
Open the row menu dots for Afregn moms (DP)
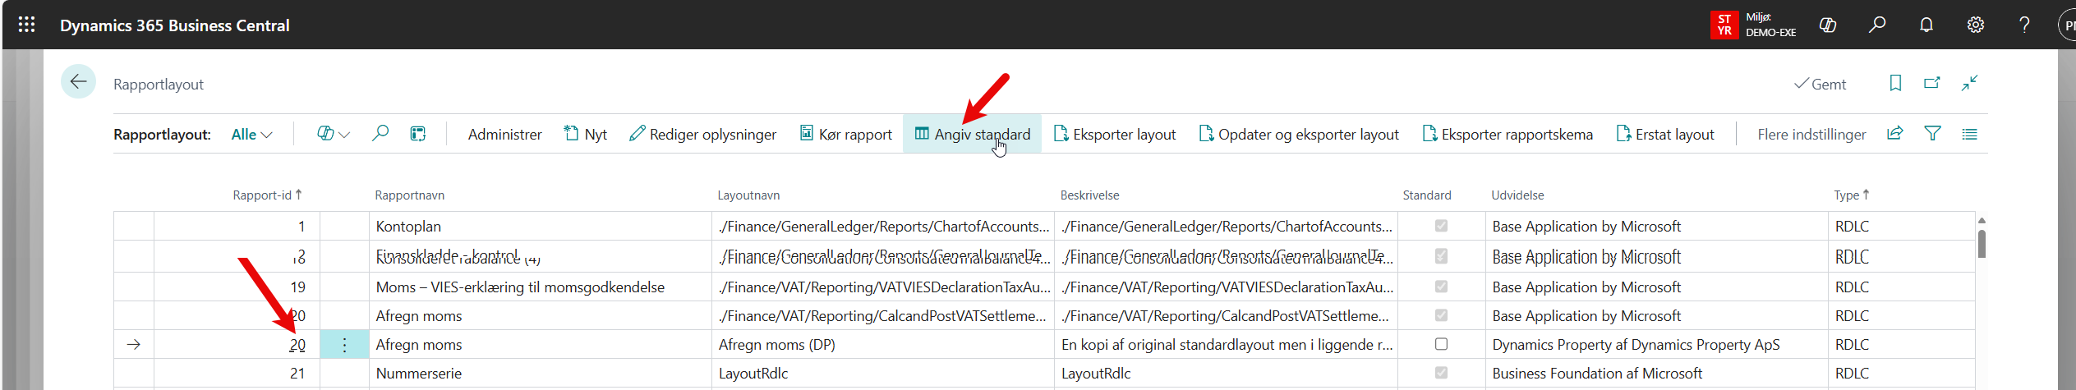coord(344,345)
